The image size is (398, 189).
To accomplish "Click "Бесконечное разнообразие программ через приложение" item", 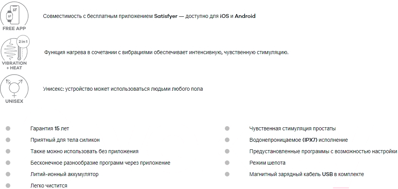I will pyautogui.click(x=100, y=163).
